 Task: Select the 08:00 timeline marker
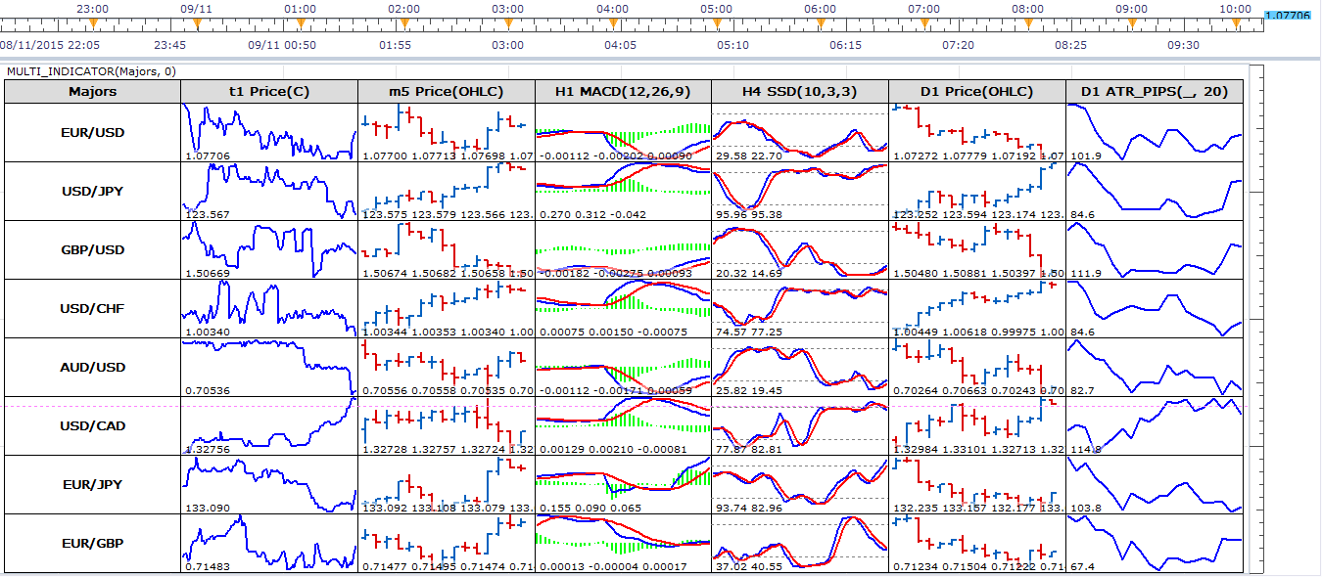click(x=1027, y=8)
